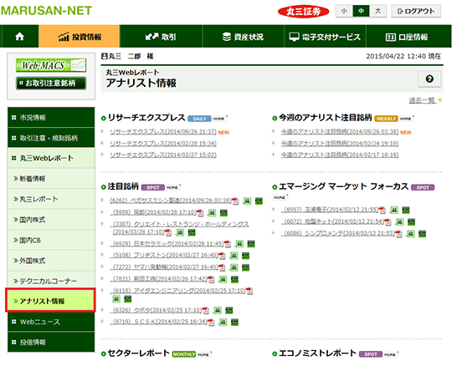Click MORE next to 今週のアナリスト注目銘柄
Viewport: 452px width, 371px height.
(x=406, y=119)
